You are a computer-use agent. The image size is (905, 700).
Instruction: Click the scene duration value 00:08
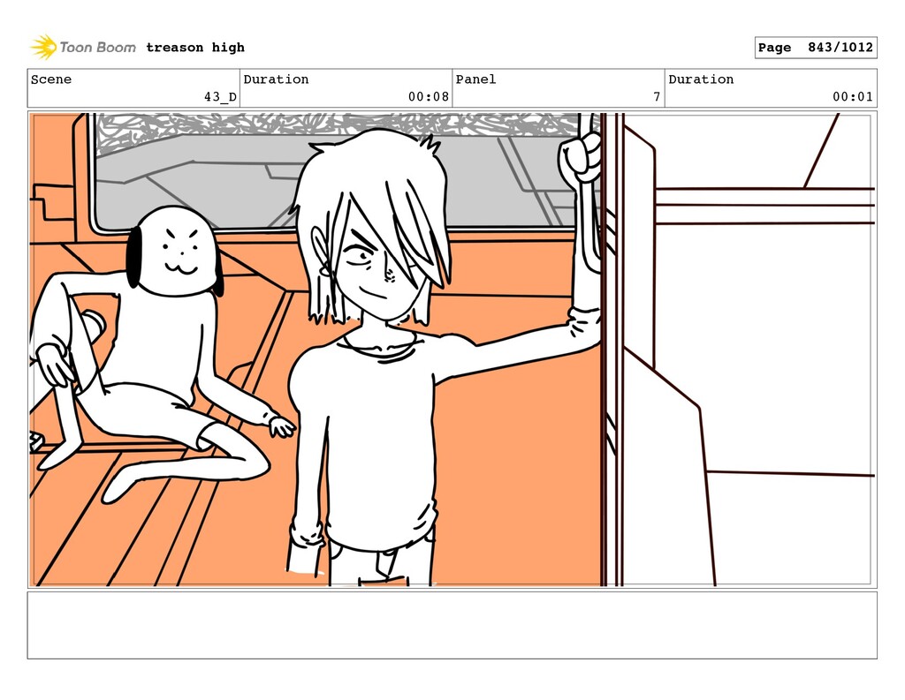429,97
